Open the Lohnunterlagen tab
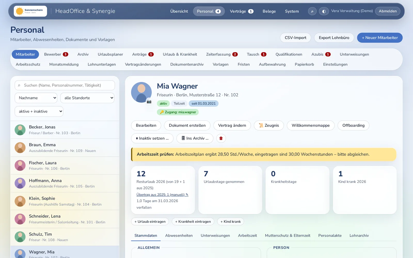Viewport: 413px width, 258px height. pyautogui.click(x=102, y=64)
